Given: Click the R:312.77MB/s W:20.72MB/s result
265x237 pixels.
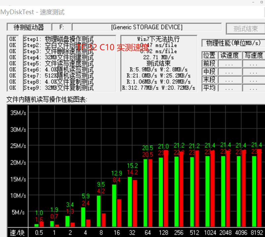Looking at the screenshot, I should [159, 88].
